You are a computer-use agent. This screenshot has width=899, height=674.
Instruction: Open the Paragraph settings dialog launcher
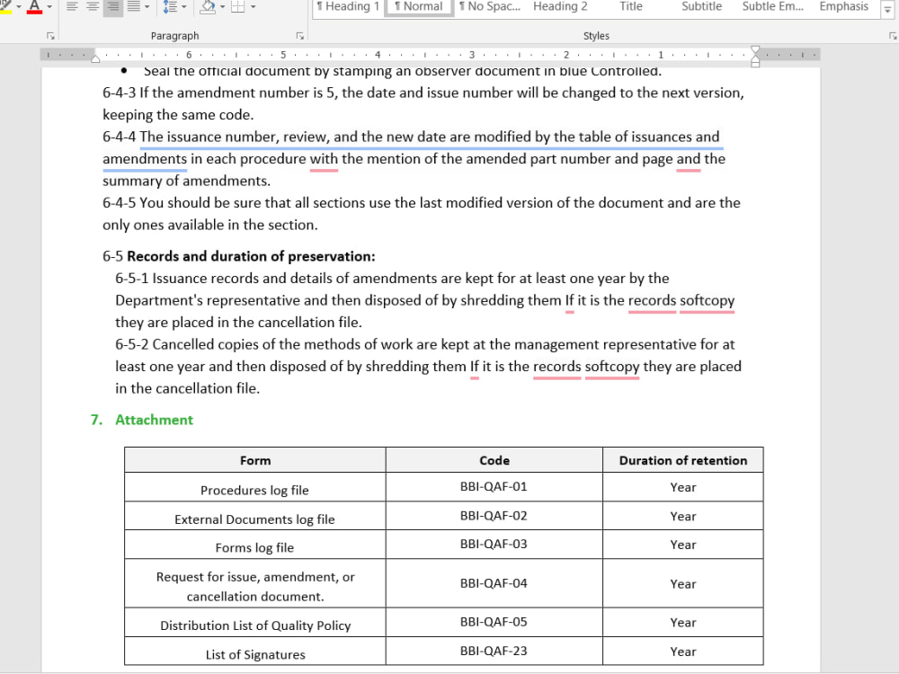coord(300,36)
